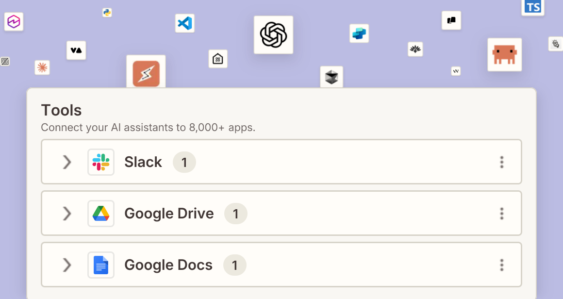Click the dark cube icon tile
Viewport: 563px width, 299px height.
331,77
